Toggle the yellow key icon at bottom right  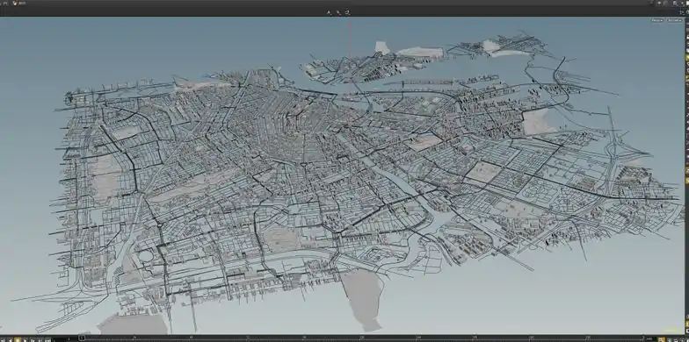pyautogui.click(x=661, y=339)
